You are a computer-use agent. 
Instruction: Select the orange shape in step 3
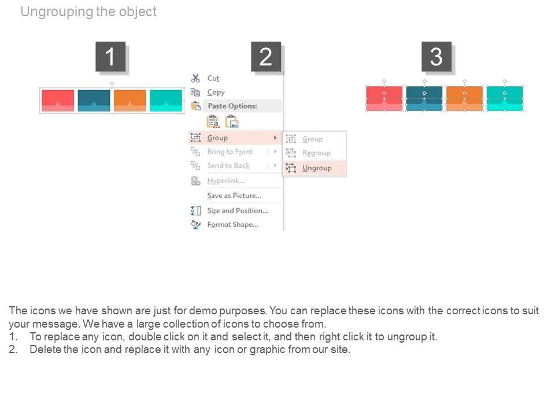click(x=464, y=98)
